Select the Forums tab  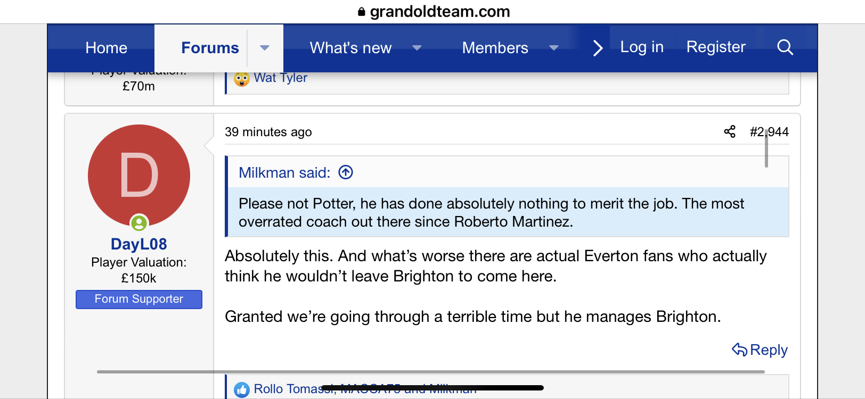(x=210, y=48)
